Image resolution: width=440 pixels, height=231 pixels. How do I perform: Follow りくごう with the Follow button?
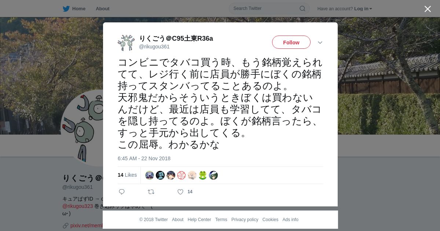click(291, 42)
